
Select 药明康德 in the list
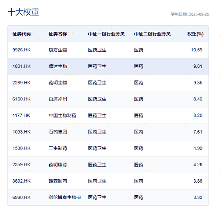[x=58, y=164]
